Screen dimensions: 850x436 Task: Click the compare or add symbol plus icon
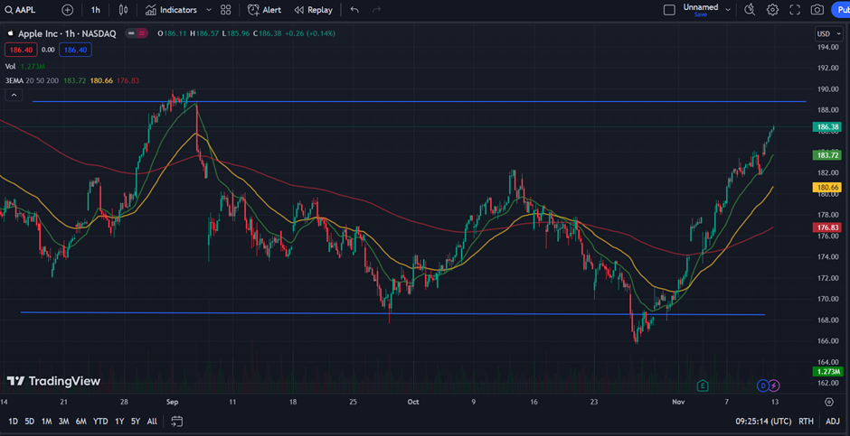pyautogui.click(x=68, y=10)
